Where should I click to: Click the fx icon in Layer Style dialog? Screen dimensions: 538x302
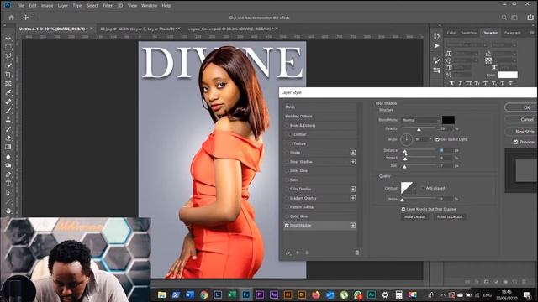pyautogui.click(x=288, y=253)
